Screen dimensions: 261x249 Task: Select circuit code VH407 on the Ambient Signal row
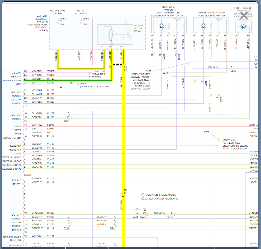pyautogui.click(x=51, y=167)
